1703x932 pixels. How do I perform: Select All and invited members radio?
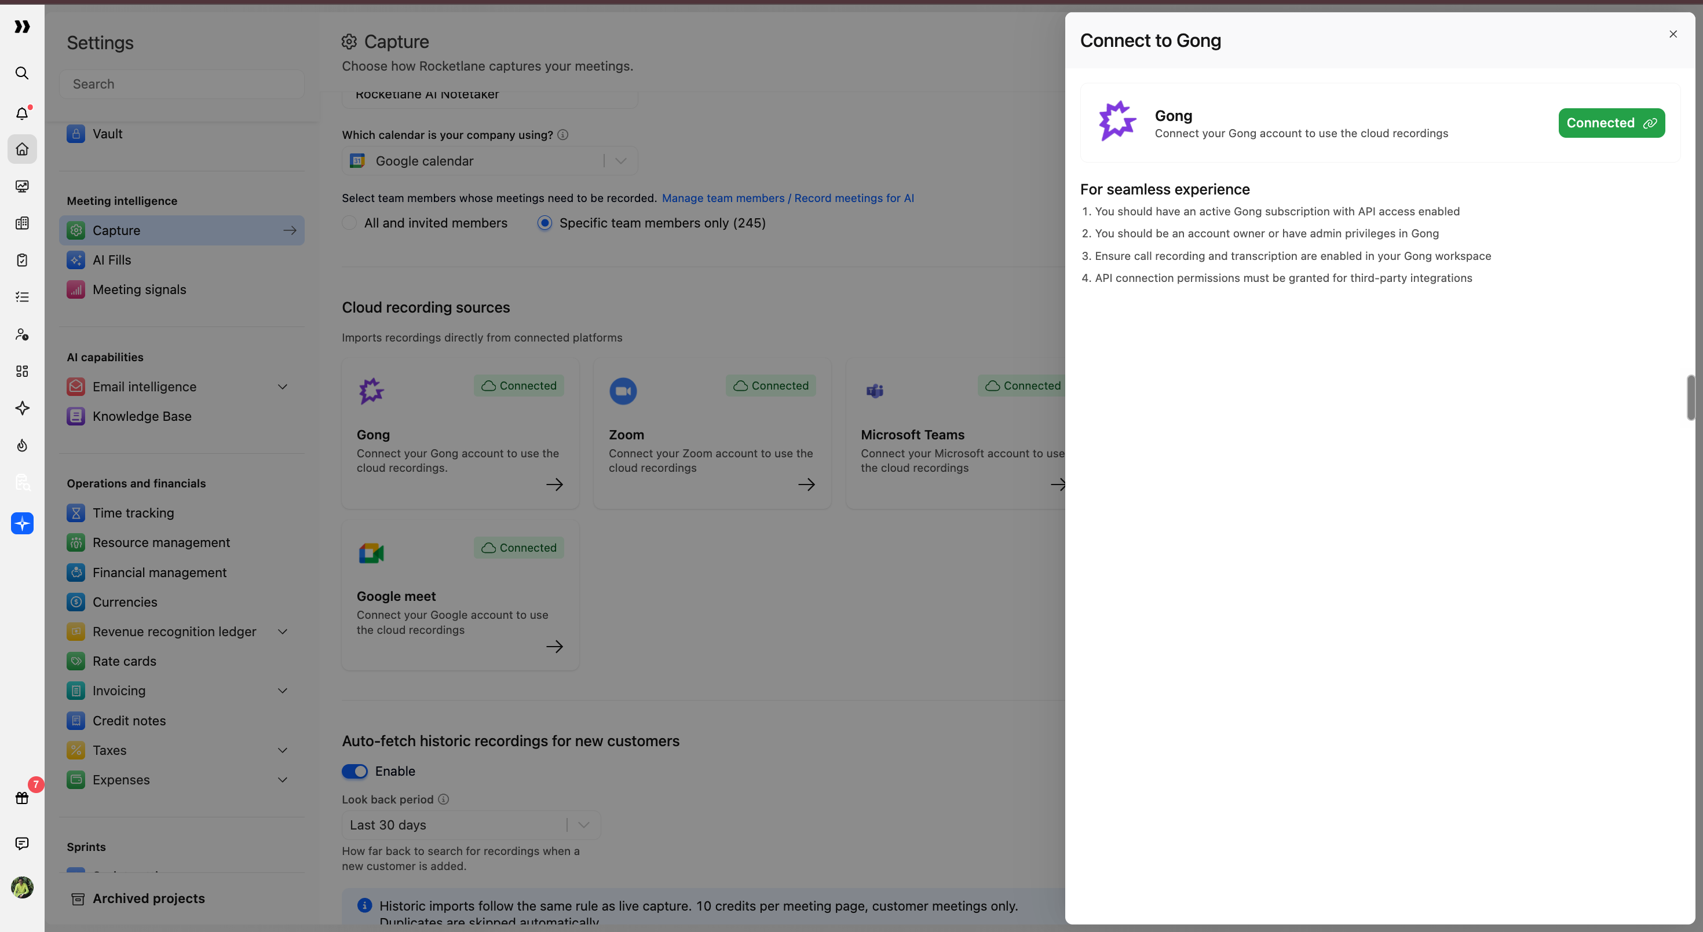tap(349, 223)
